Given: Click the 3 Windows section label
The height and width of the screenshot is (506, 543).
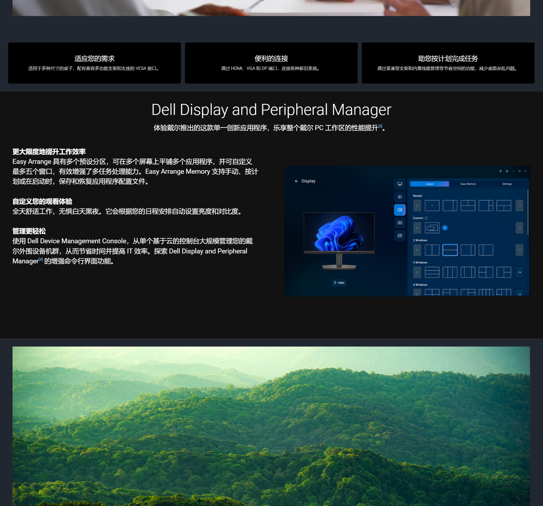Looking at the screenshot, I should (x=420, y=262).
